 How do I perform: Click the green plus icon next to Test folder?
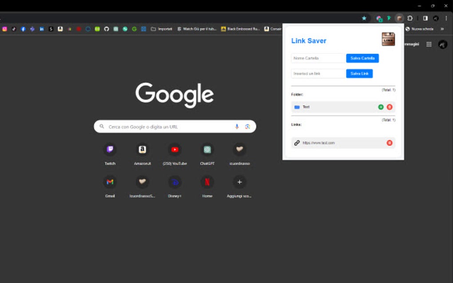point(381,107)
